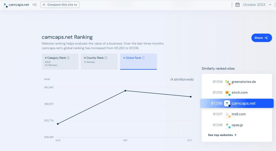Switch to the Country Rank tab
276x151 pixels.
[x=99, y=61]
